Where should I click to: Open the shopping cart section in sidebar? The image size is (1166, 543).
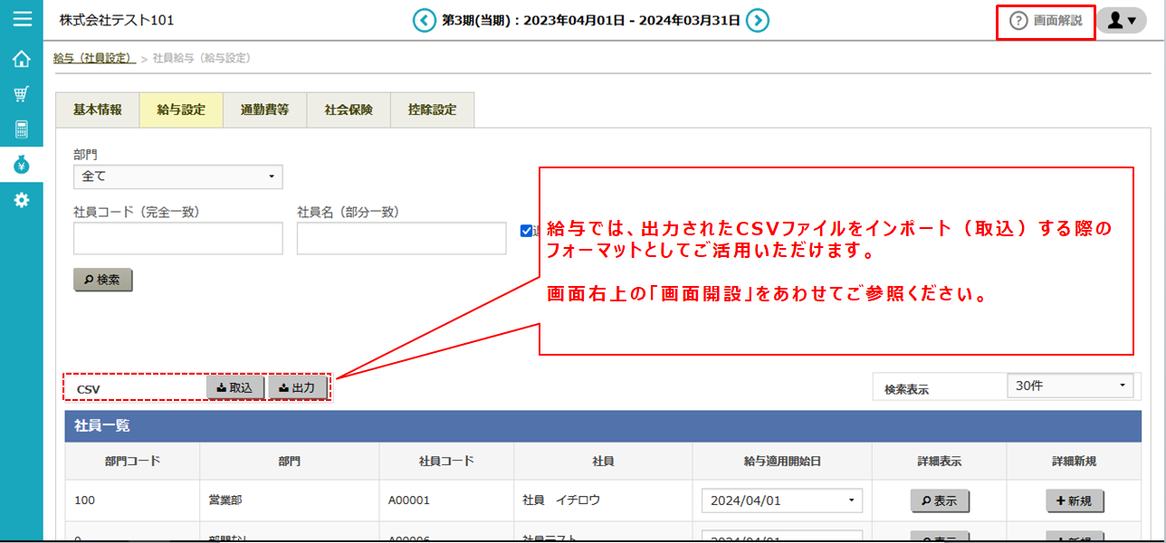tap(23, 92)
